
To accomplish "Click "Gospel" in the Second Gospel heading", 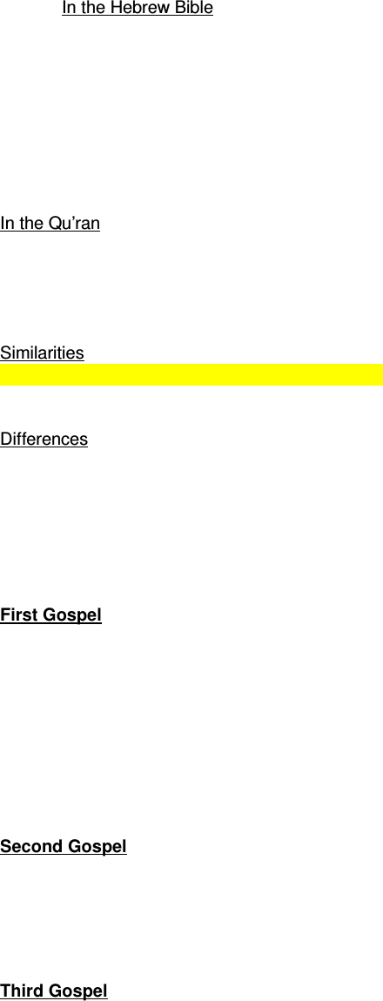I will [97, 847].
